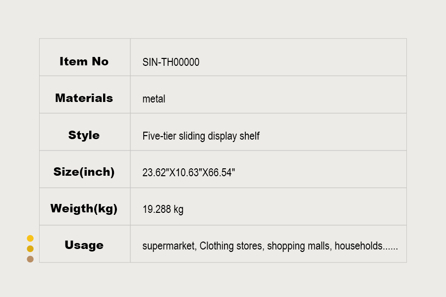Click the word display in Style value
The width and height of the screenshot is (446, 297).
click(222, 136)
